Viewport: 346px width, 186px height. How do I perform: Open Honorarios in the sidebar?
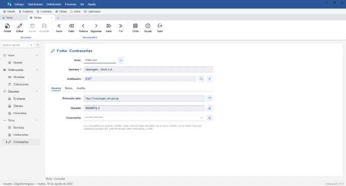(20, 113)
